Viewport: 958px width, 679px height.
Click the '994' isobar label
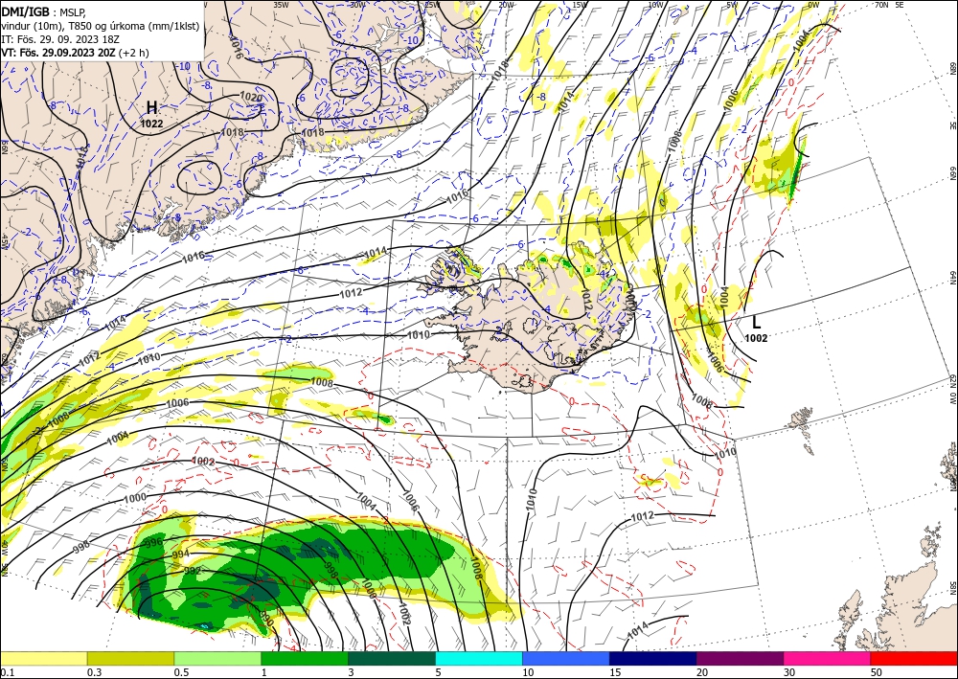[181, 555]
